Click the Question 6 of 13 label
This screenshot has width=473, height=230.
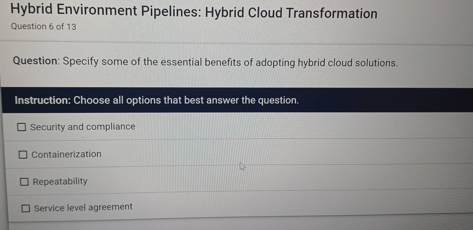43,27
